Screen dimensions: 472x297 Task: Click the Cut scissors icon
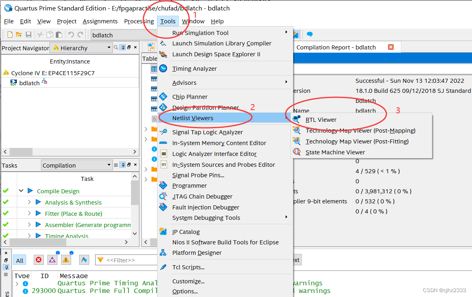click(x=40, y=35)
